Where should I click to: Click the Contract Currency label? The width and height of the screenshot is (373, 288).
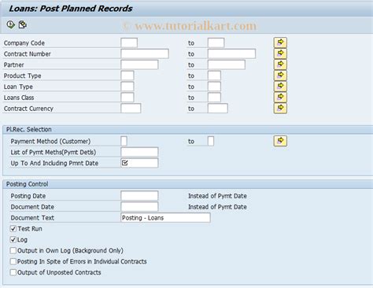(x=28, y=109)
